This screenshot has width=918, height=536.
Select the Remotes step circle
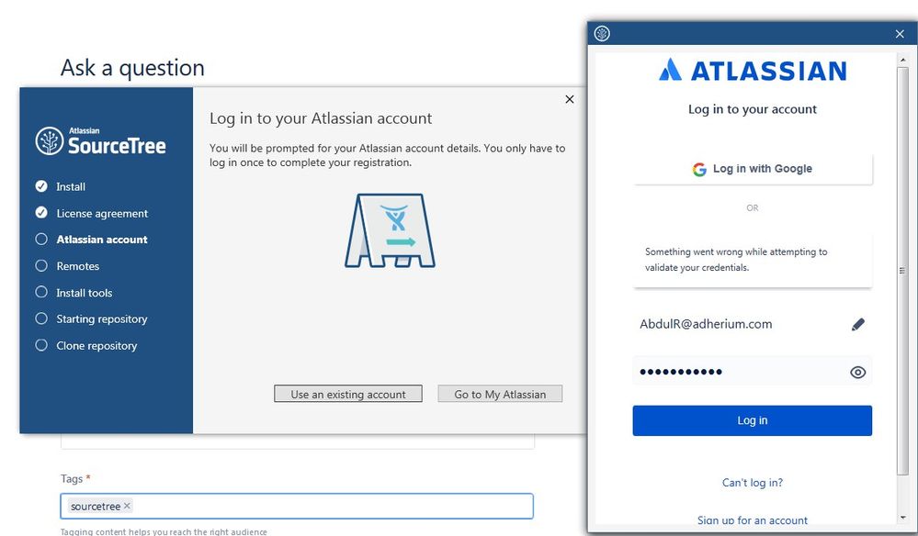[x=41, y=265]
